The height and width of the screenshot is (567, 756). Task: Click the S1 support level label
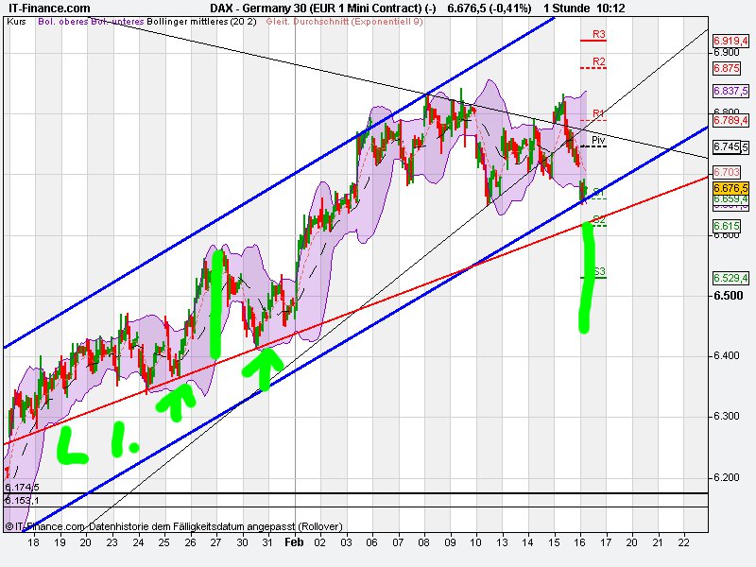tap(597, 191)
